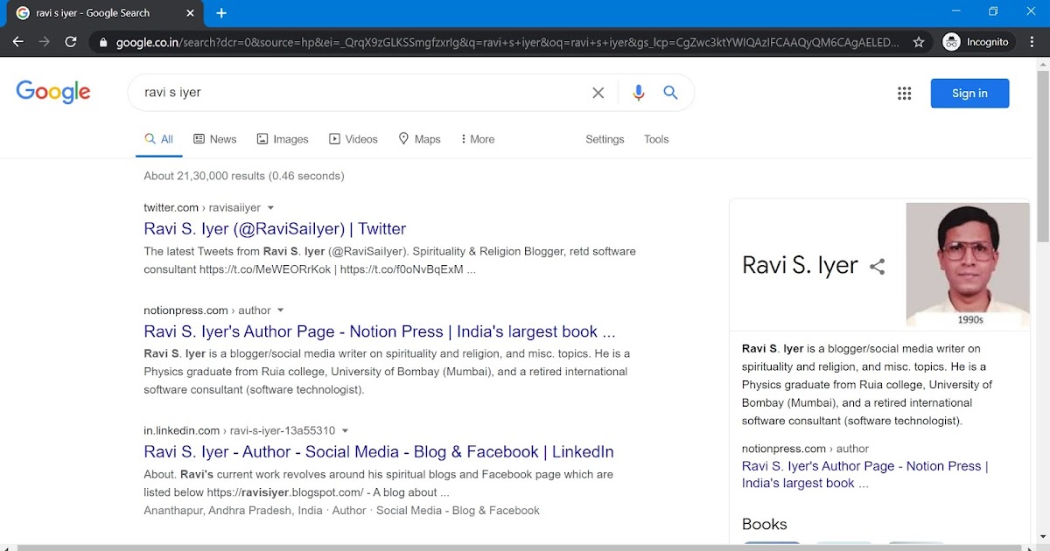Screen dimensions: 1050x551
Task: Open a new browser tab
Action: 221,13
